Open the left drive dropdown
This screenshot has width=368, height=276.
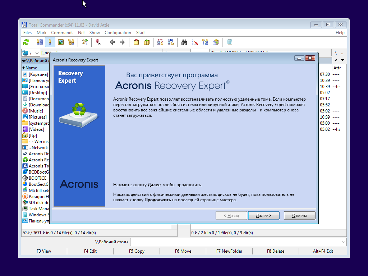pos(31,53)
